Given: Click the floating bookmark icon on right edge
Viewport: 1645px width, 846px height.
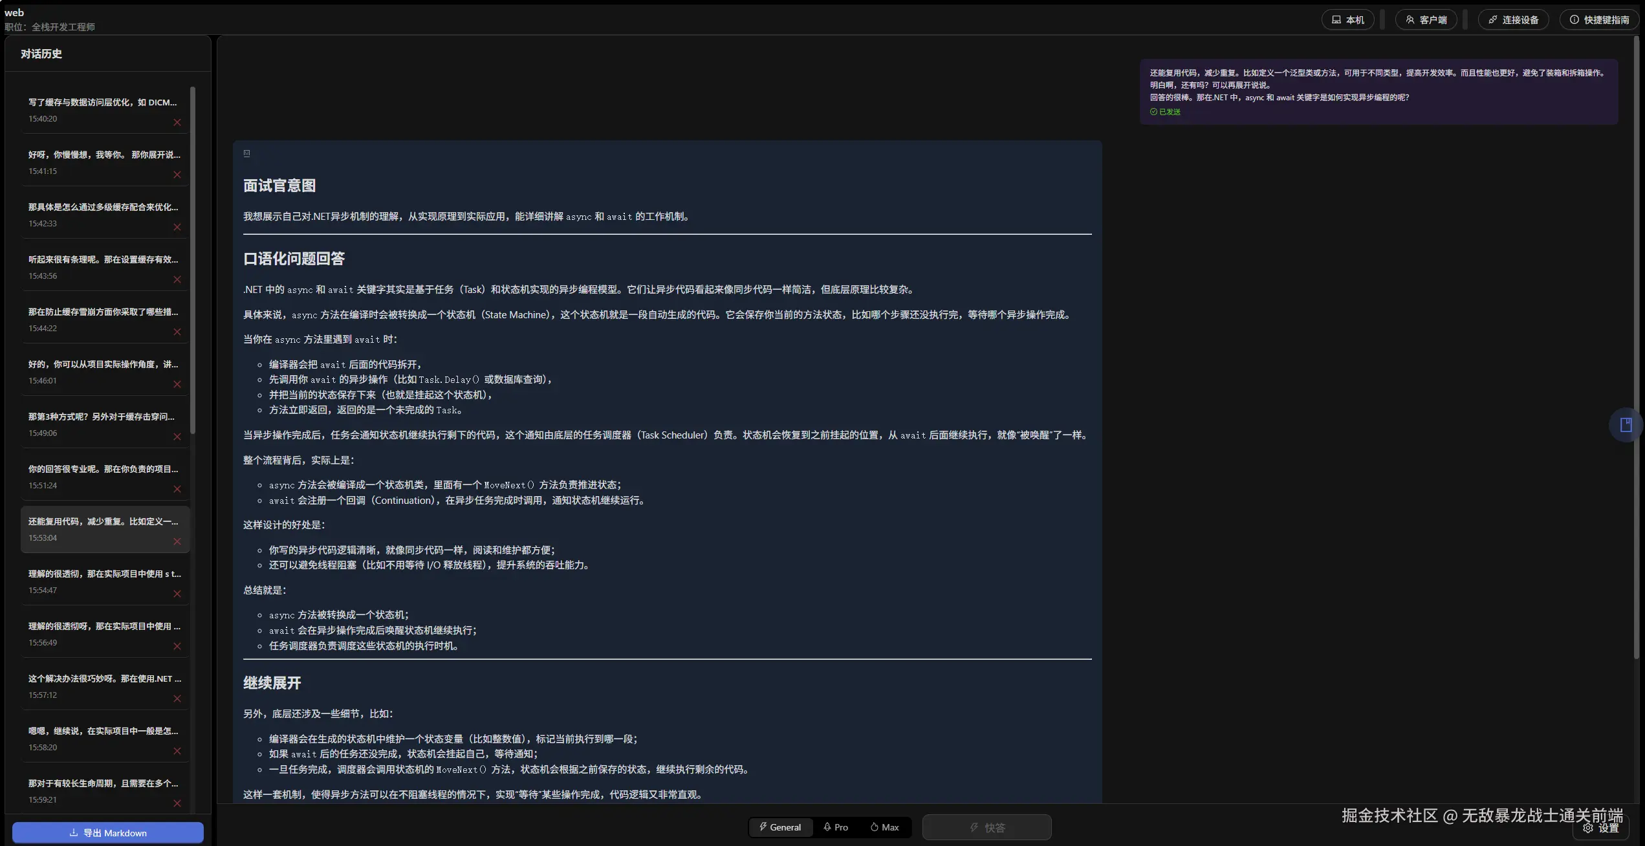Looking at the screenshot, I should 1626,425.
